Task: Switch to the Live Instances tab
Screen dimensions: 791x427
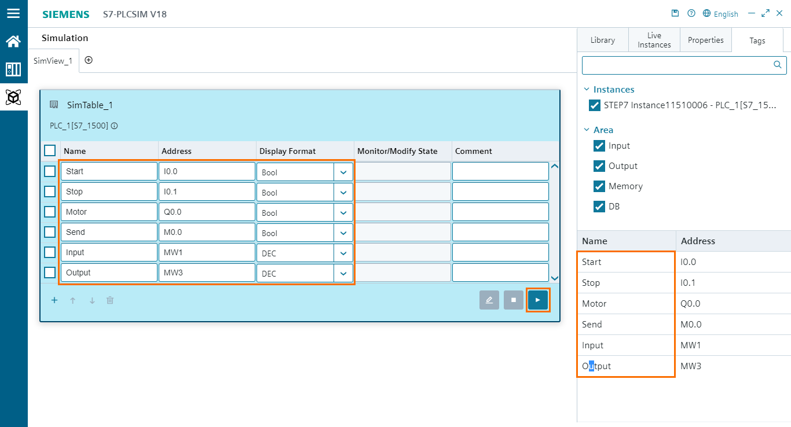Action: pos(654,40)
